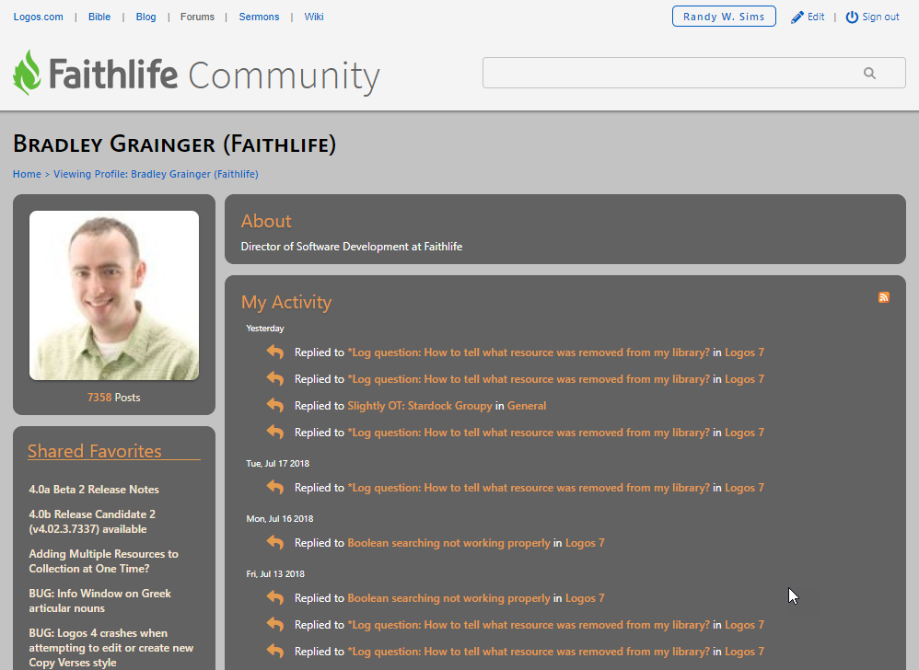919x670 pixels.
Task: Click the pencil Edit icon
Action: point(797,17)
